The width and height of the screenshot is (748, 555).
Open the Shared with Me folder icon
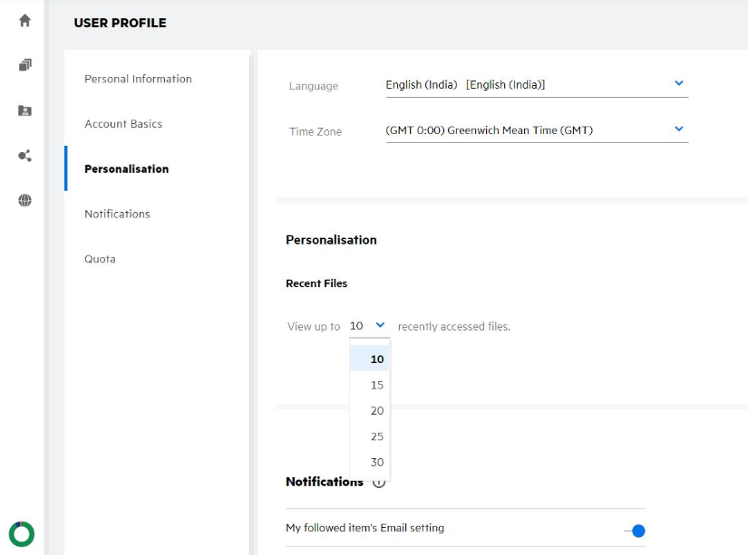pos(24,110)
